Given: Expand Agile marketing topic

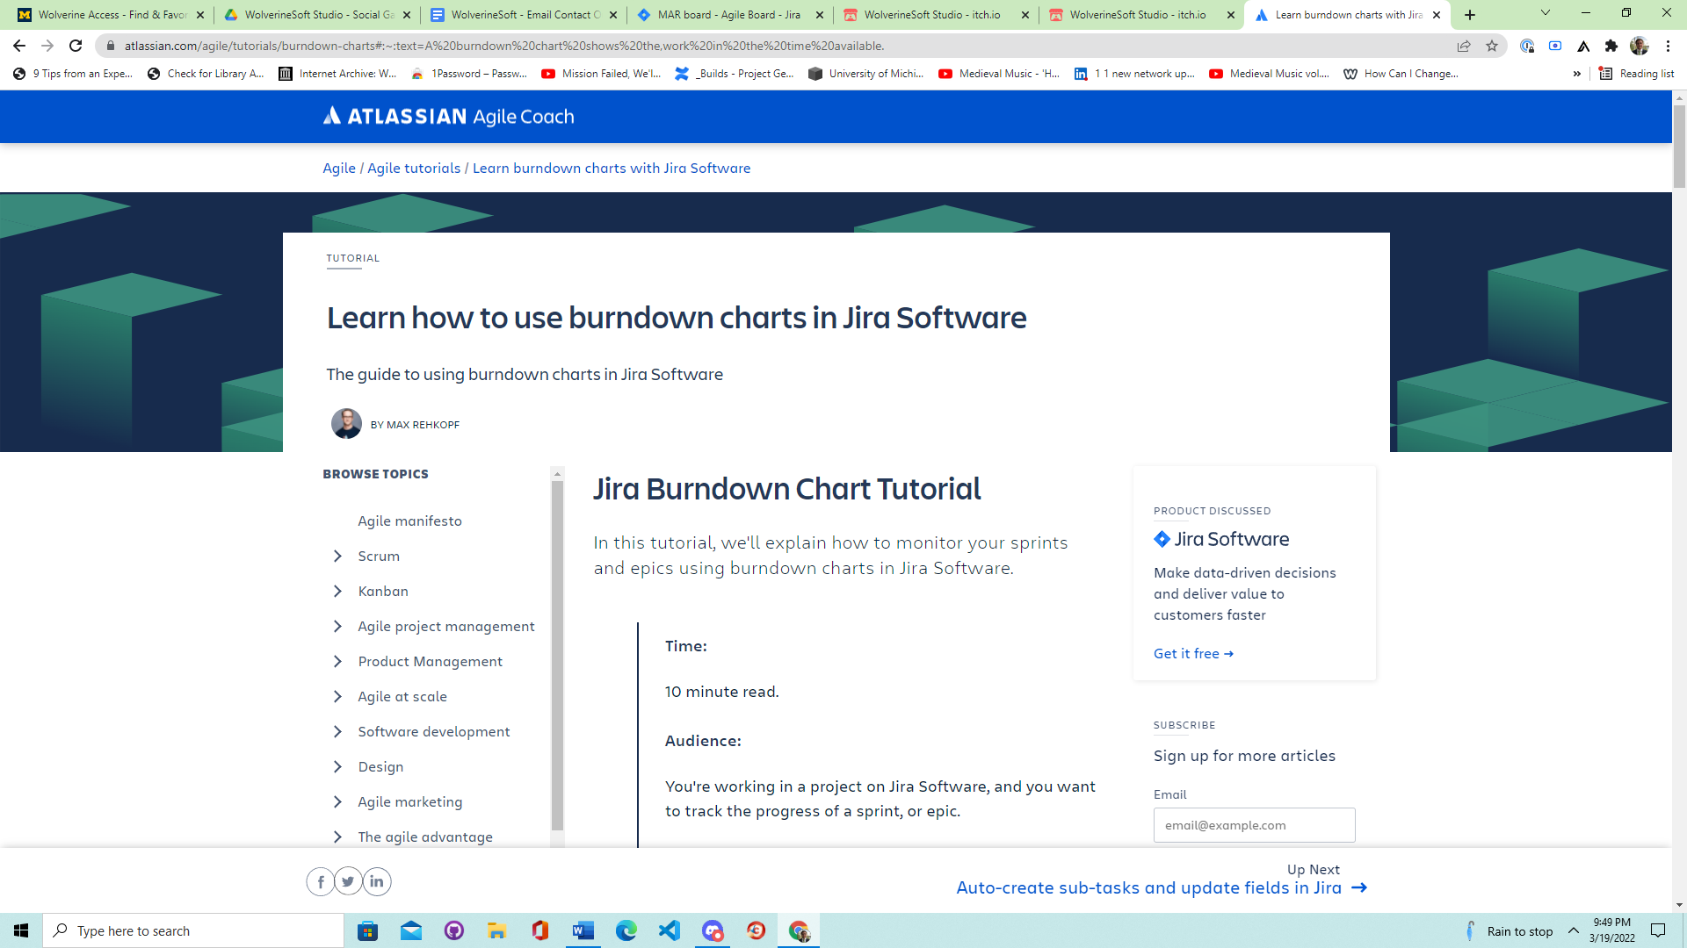Looking at the screenshot, I should pyautogui.click(x=337, y=801).
